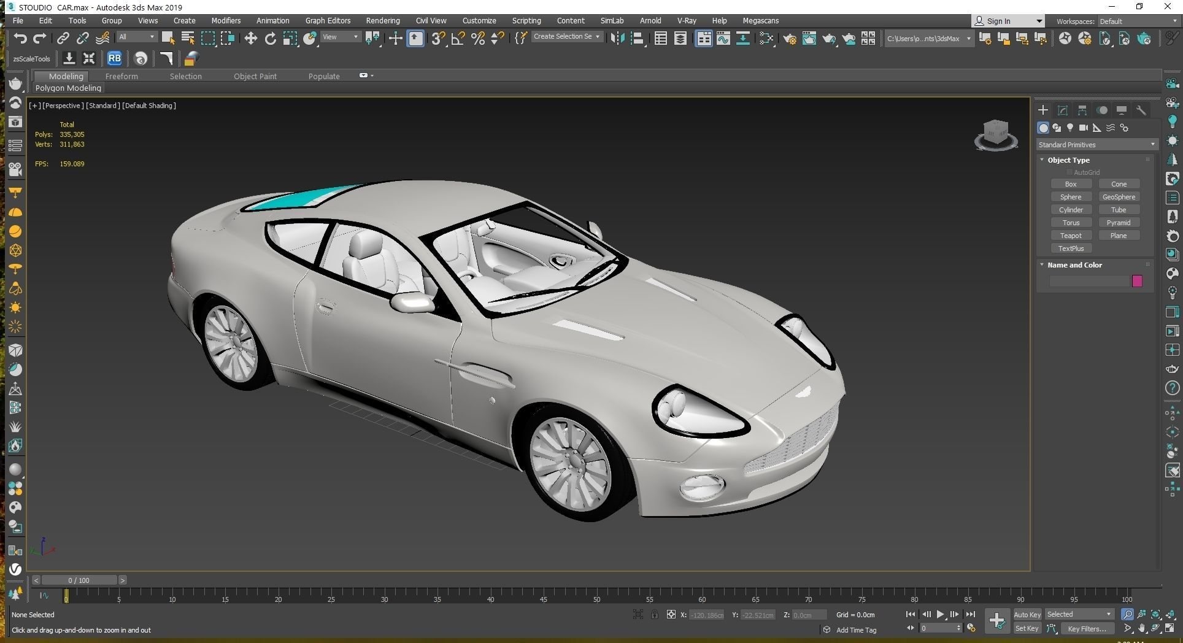This screenshot has height=643, width=1183.
Task: Click the ViewCube navigation widget
Action: [x=996, y=135]
